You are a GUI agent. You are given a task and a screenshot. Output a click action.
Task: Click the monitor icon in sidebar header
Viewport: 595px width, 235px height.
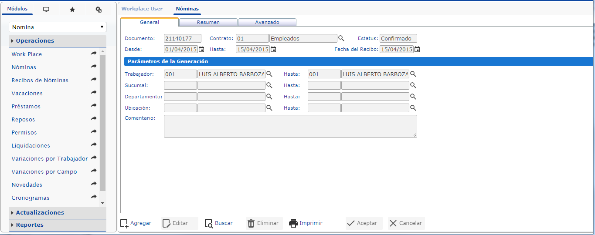tap(46, 9)
